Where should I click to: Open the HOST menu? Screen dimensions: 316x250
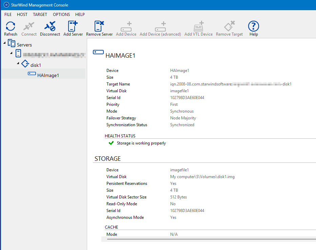tap(22, 15)
